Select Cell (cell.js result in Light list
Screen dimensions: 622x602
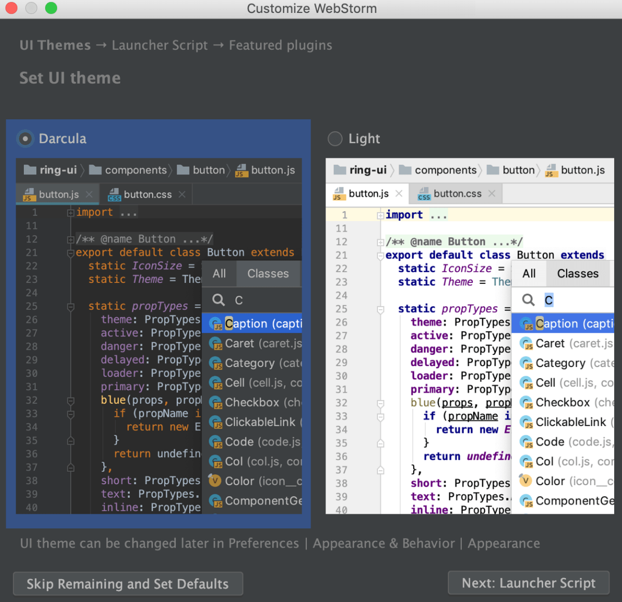[563, 383]
